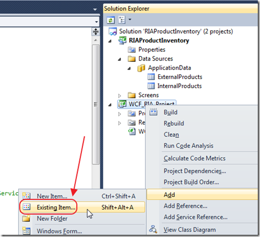260x237 pixels.
Task: Click the solution icon beside 'RIAProductInventory'
Action: click(113, 31)
